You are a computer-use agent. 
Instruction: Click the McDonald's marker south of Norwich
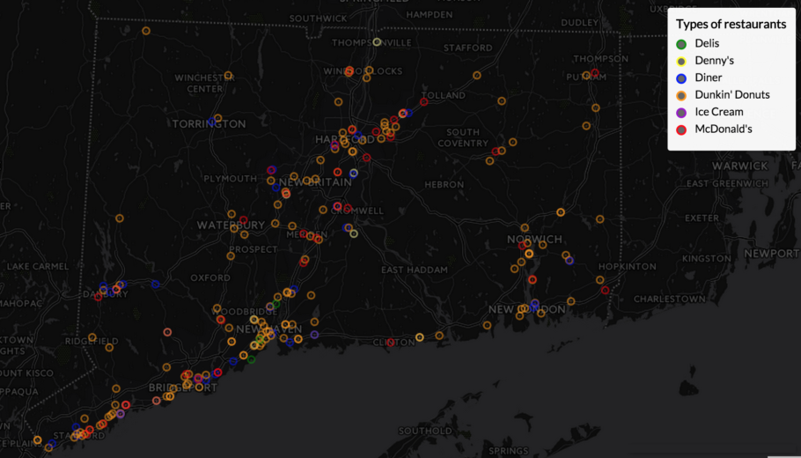click(533, 279)
